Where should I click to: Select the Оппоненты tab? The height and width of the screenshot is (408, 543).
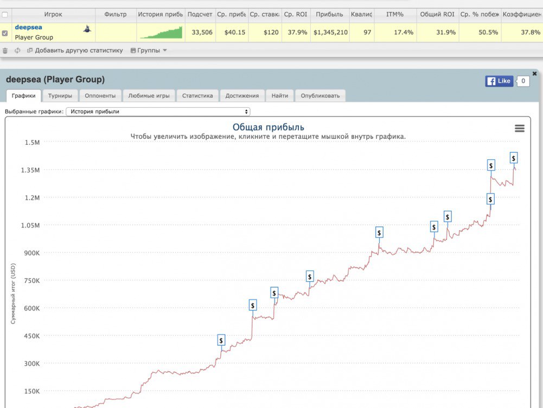coord(100,96)
